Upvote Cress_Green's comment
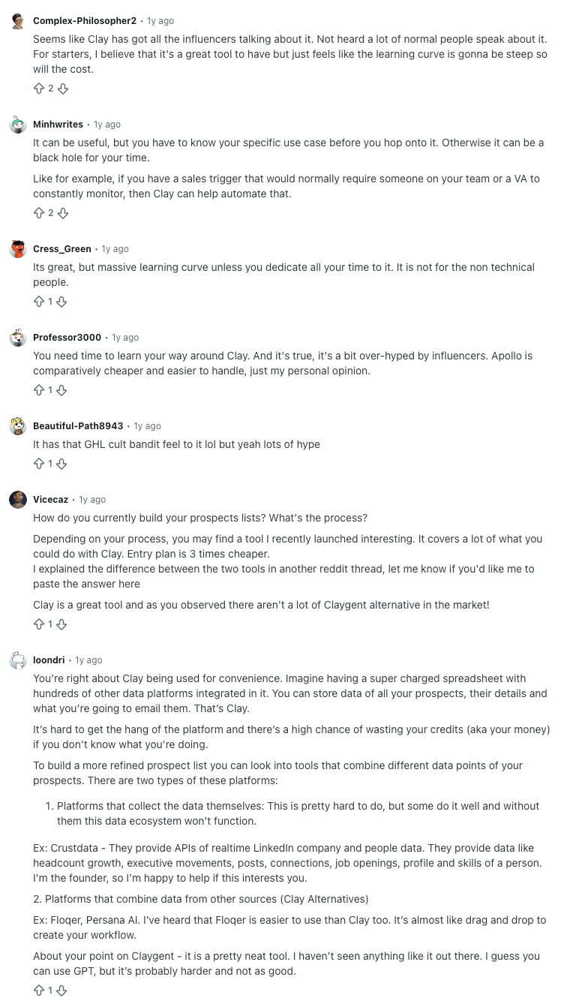561x1004 pixels. (x=38, y=301)
